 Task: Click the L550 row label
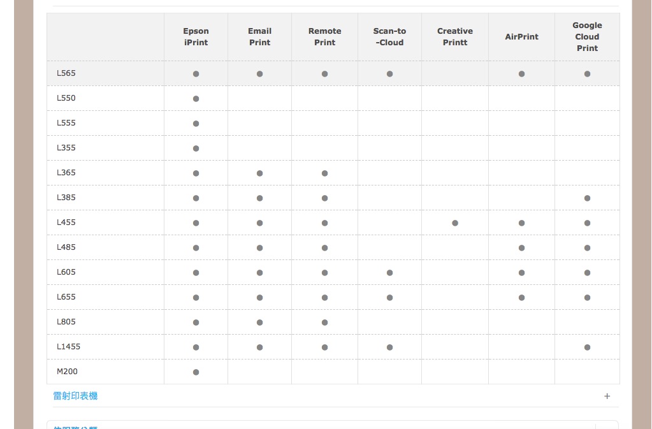66,98
